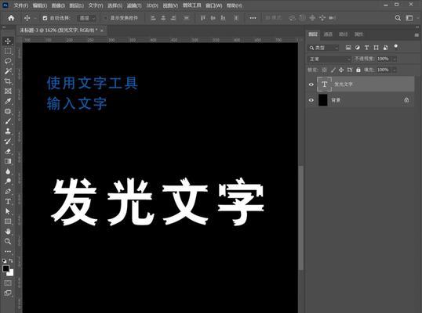Toggle type layer filter T icon
422x313 pixels.
click(366, 48)
